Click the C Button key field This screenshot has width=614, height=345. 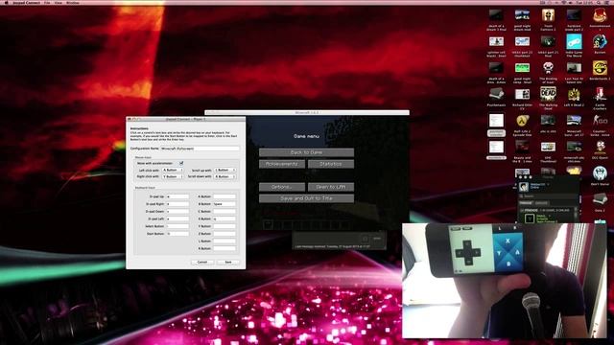[x=224, y=212]
